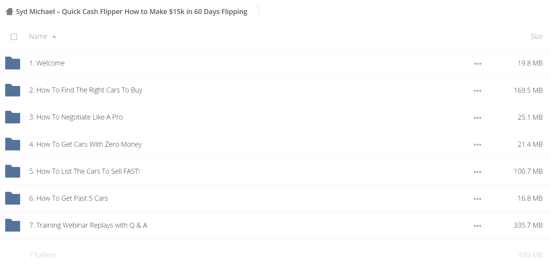Open the three-dot menu for 1. Welcome
The image size is (551, 272).
477,64
